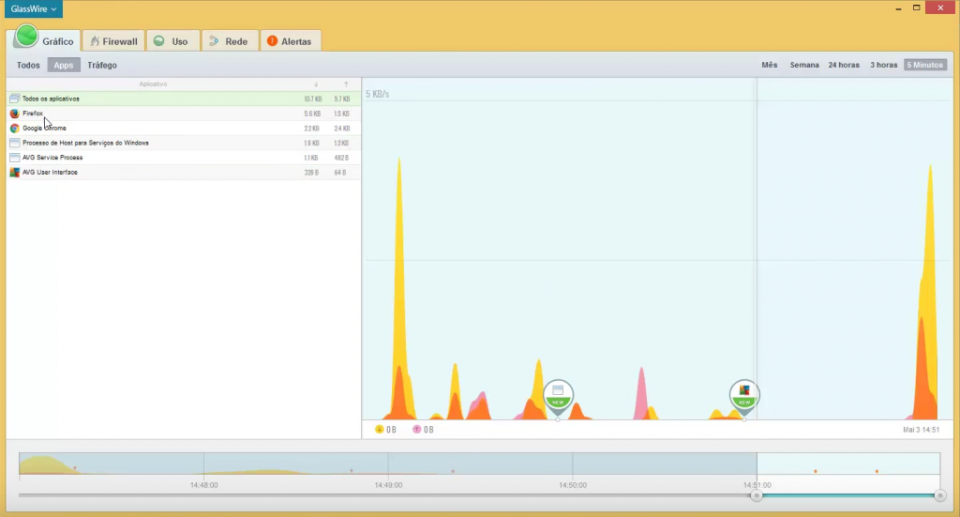Click the 5 KB/s graph scale label
The height and width of the screenshot is (517, 960).
point(377,95)
